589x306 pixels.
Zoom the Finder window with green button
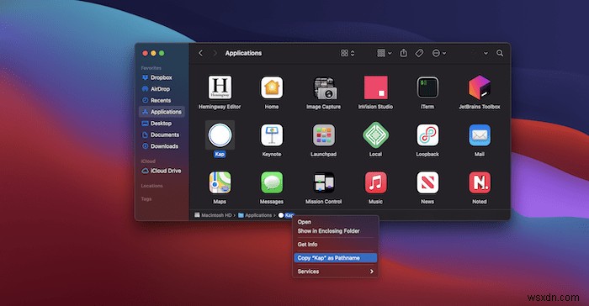tap(162, 53)
